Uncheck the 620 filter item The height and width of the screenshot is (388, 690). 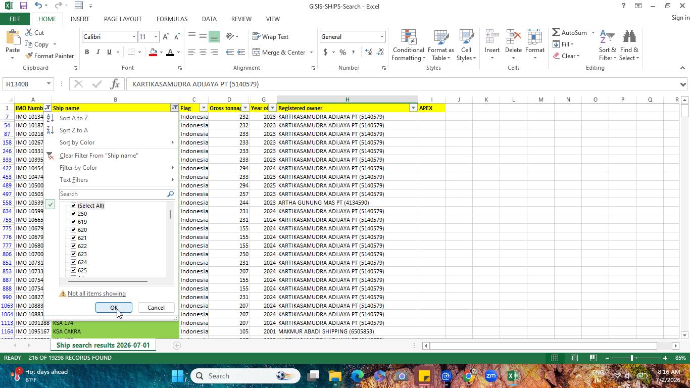pos(74,230)
